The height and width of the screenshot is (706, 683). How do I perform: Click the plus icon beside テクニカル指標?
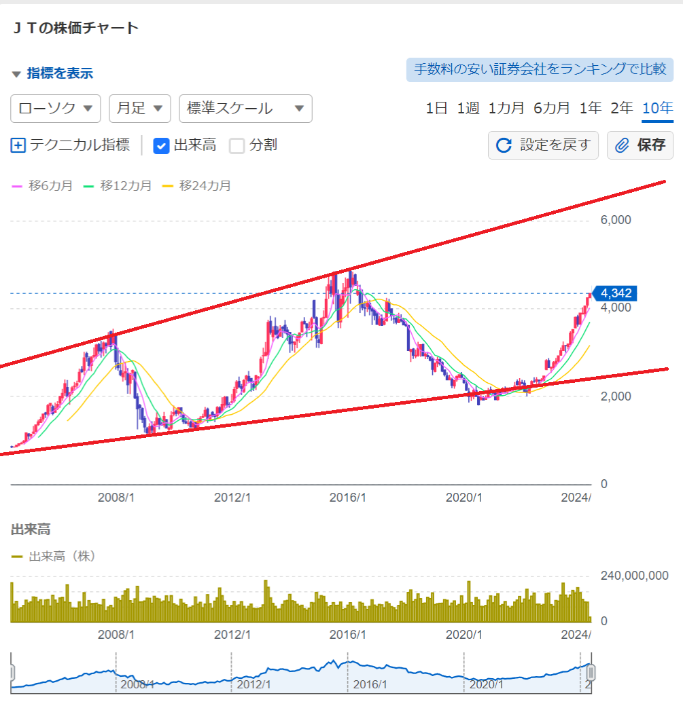pyautogui.click(x=19, y=145)
